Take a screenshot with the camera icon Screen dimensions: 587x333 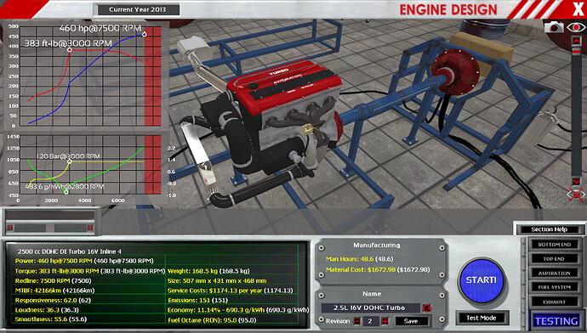[554, 27]
